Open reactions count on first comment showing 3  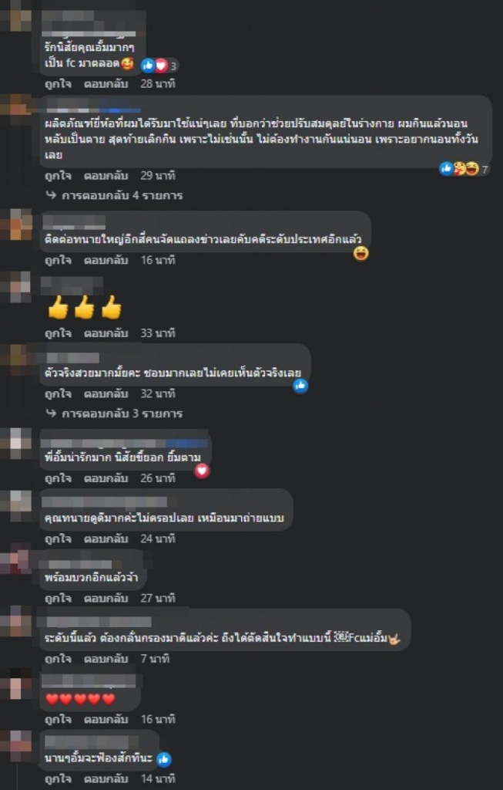point(159,65)
